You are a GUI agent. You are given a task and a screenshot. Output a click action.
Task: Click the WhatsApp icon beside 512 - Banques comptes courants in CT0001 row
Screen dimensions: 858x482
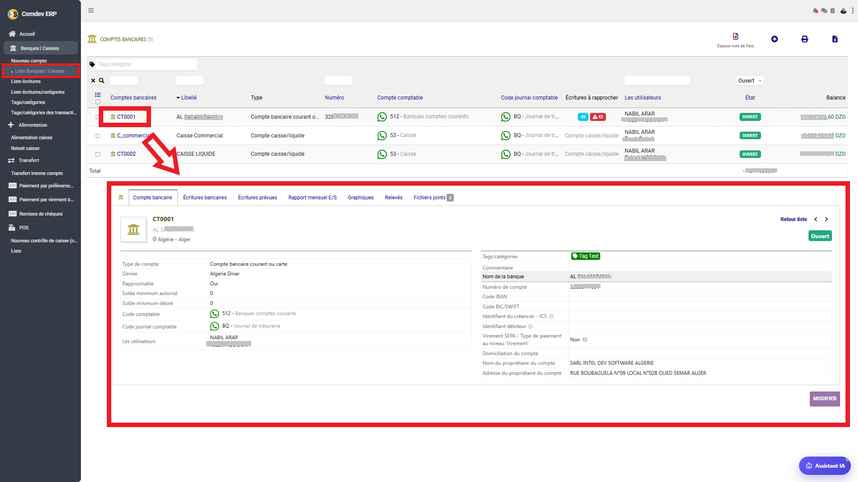pos(382,117)
